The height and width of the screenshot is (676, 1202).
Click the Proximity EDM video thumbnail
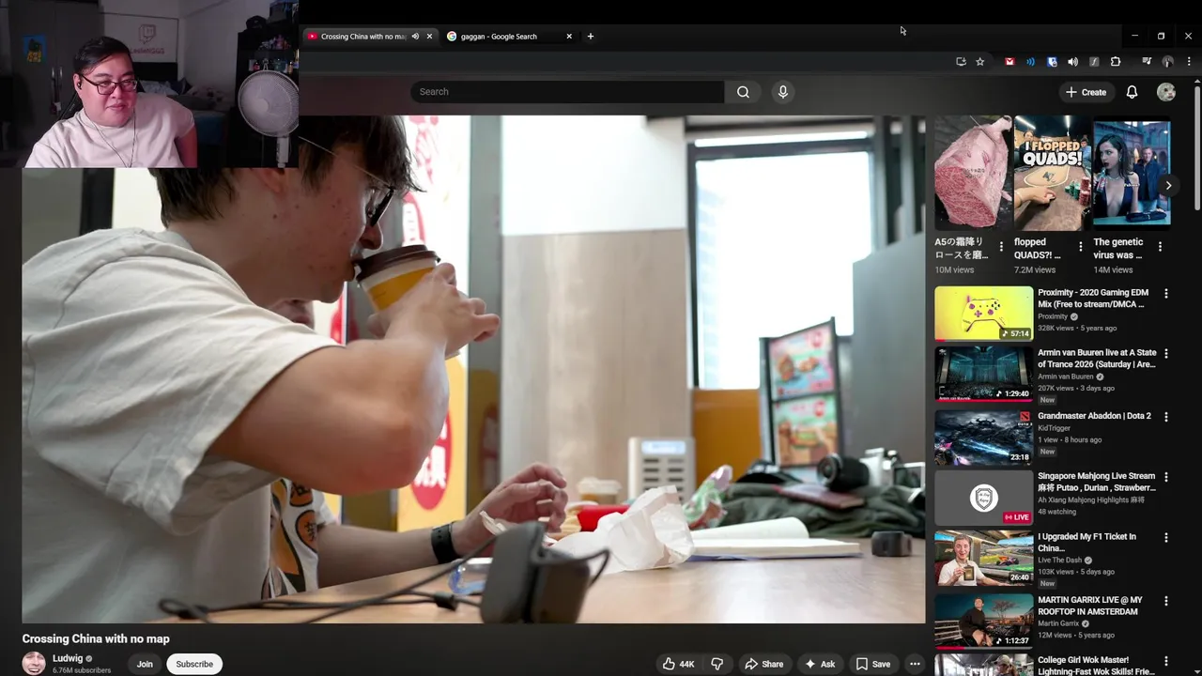pos(983,314)
